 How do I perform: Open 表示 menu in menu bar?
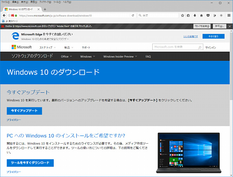[x=24, y=2]
